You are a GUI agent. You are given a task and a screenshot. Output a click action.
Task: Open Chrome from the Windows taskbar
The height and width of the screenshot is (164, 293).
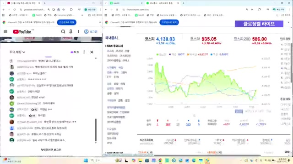point(160,160)
